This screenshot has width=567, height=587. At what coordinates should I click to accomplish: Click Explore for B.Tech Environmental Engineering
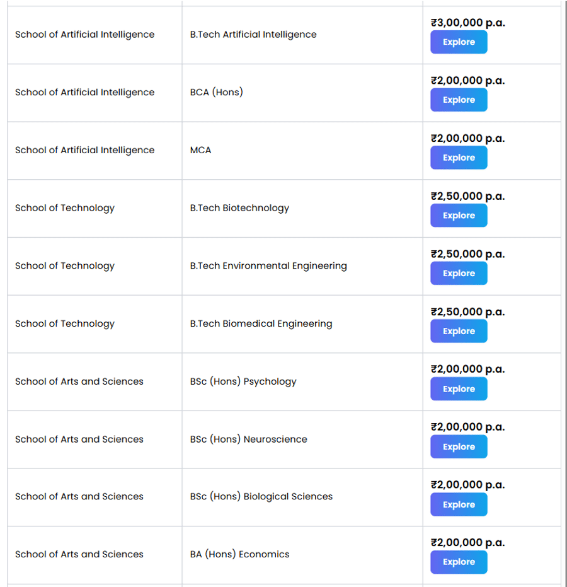(x=458, y=273)
